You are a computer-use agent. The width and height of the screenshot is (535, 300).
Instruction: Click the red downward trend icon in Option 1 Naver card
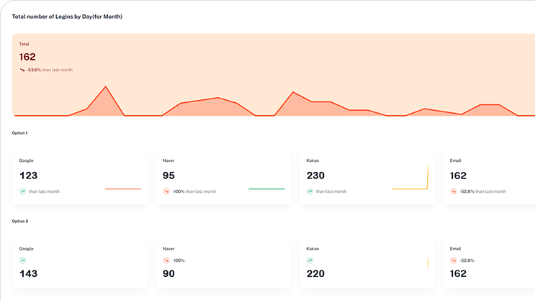pyautogui.click(x=166, y=191)
